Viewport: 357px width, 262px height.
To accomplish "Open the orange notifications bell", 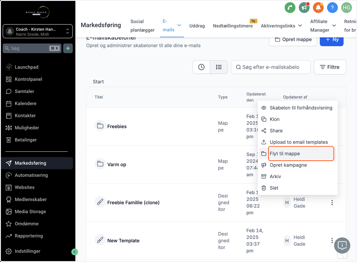I will [318, 8].
